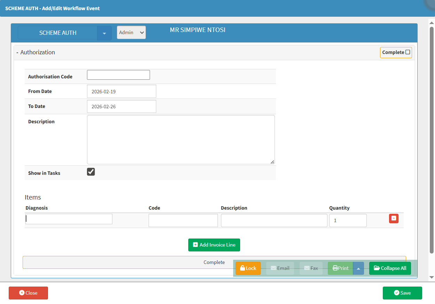Click the Authorisation Code input field

[x=118, y=75]
